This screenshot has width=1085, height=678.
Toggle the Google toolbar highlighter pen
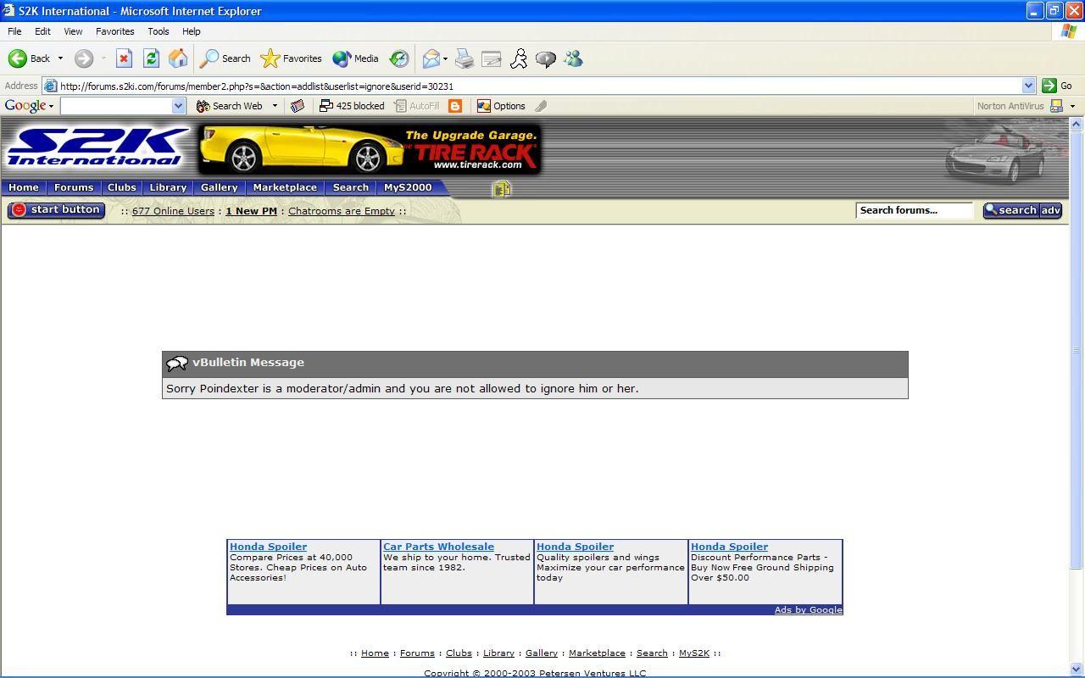click(x=541, y=106)
